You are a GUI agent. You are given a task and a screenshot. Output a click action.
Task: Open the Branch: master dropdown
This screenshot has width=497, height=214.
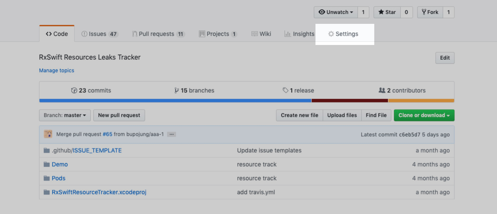point(65,115)
